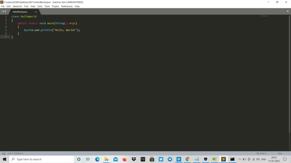Open the Help menu

77,6
